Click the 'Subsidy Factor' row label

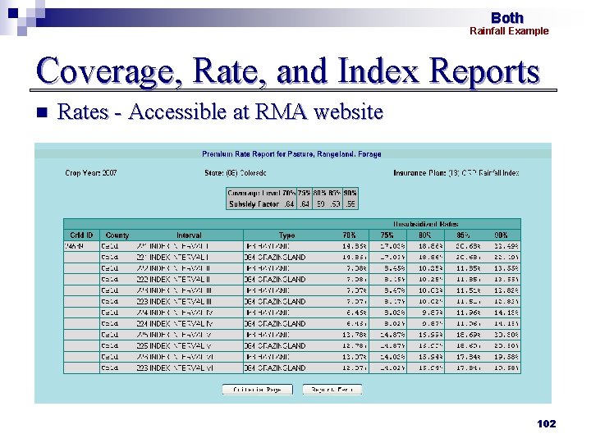[x=254, y=204]
